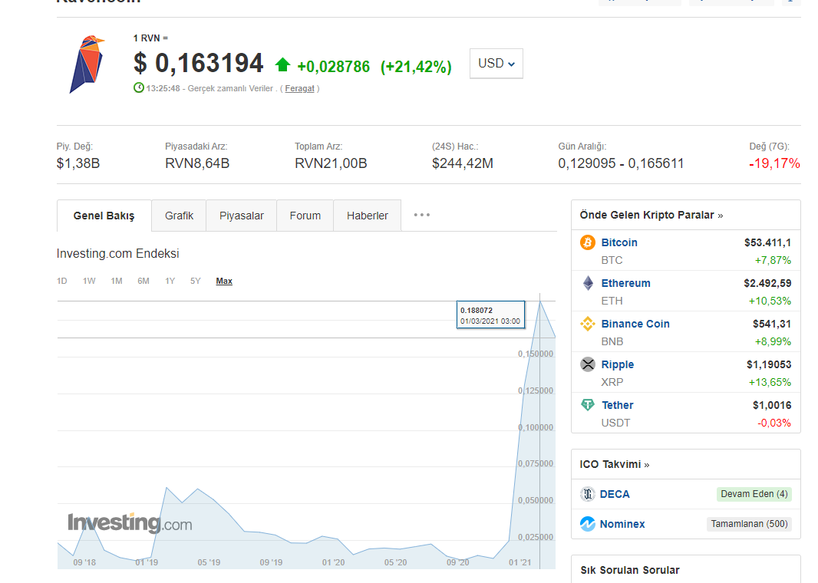
Task: Switch to the Genel Bakış tab
Action: 104,216
